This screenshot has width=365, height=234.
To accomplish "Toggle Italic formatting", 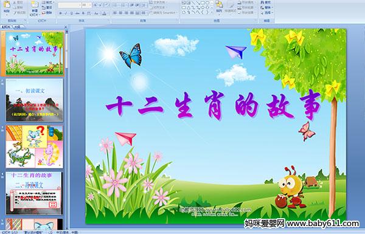I will (66, 13).
